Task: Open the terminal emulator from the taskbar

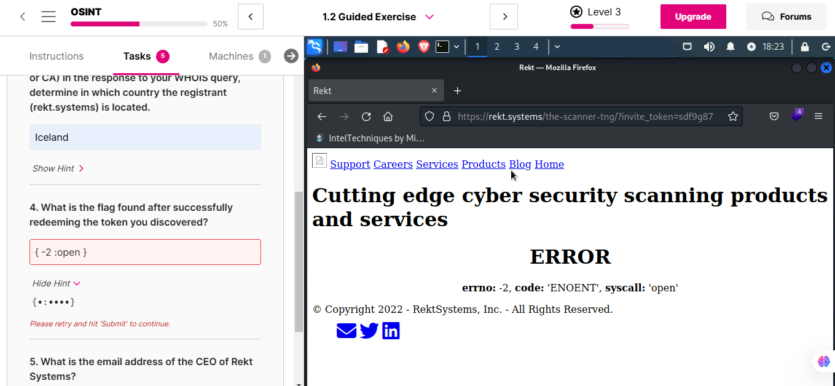Action: pos(442,47)
